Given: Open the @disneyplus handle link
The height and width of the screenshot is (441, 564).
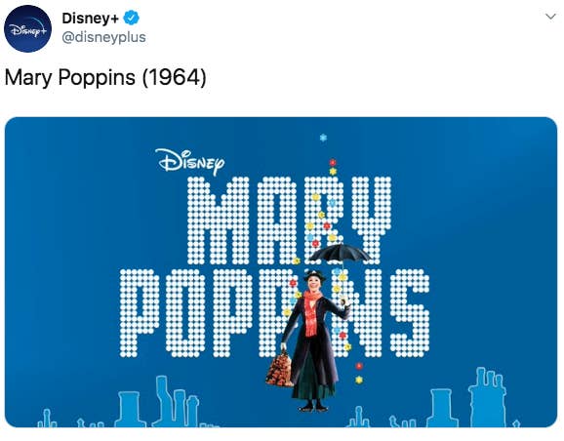Looking at the screenshot, I should click(x=104, y=37).
